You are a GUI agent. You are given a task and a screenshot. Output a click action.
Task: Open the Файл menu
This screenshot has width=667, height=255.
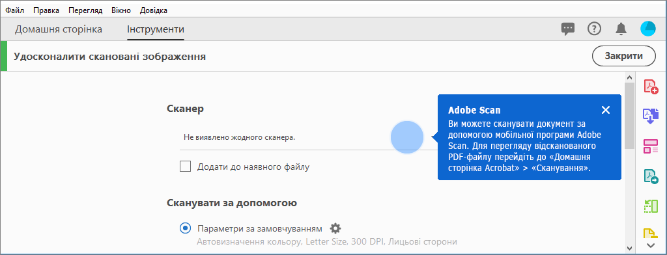(x=14, y=10)
